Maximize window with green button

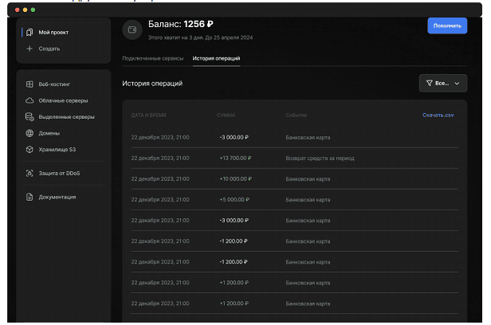tap(33, 10)
